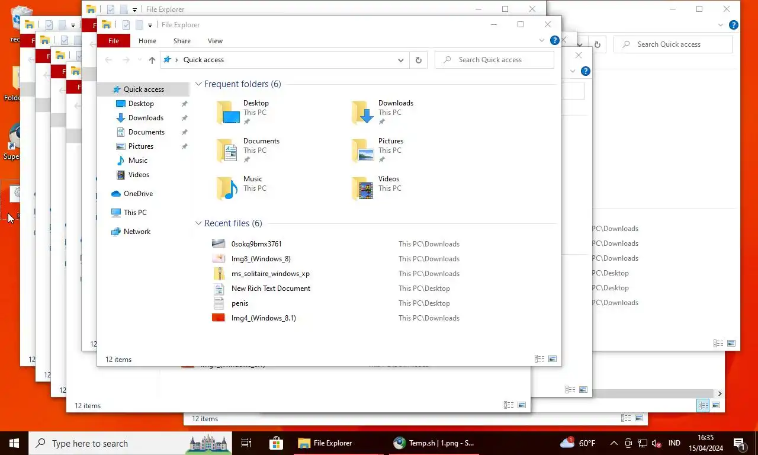
Task: Click Properties icon in front window title bar
Action: click(x=126, y=25)
